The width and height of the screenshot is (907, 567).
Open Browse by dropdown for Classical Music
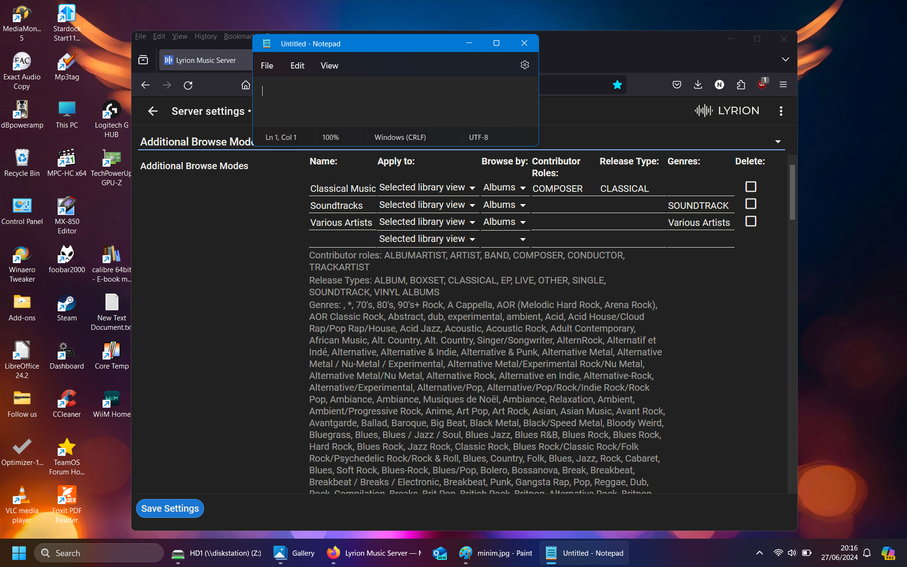tap(505, 188)
